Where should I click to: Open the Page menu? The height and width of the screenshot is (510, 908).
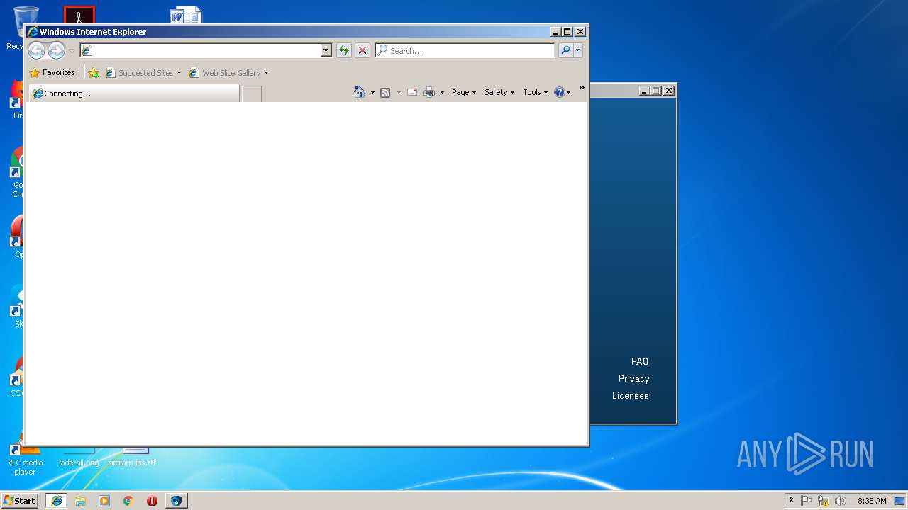click(464, 92)
